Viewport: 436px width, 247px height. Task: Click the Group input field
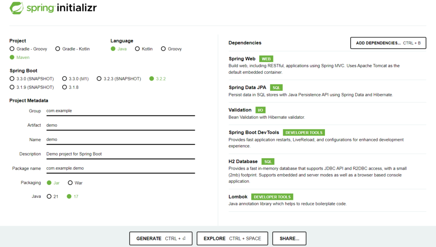coord(120,111)
